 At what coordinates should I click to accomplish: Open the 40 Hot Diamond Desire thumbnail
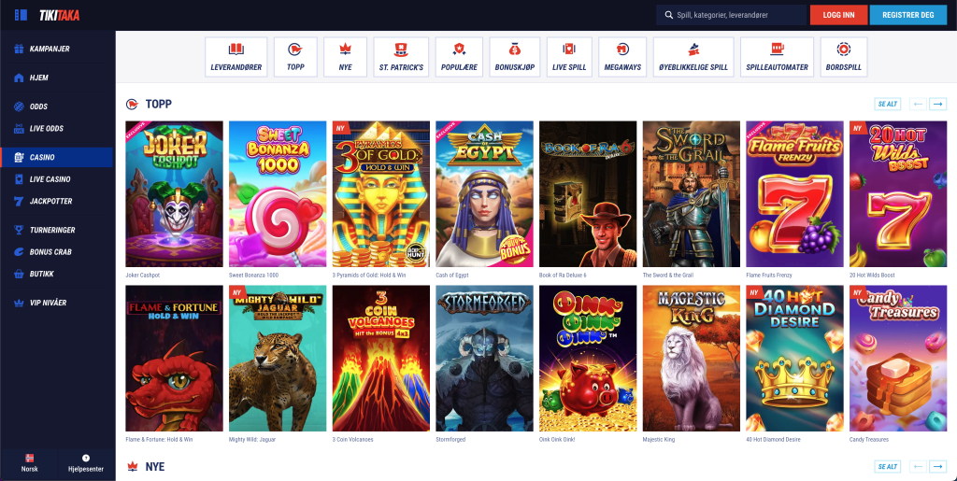794,359
